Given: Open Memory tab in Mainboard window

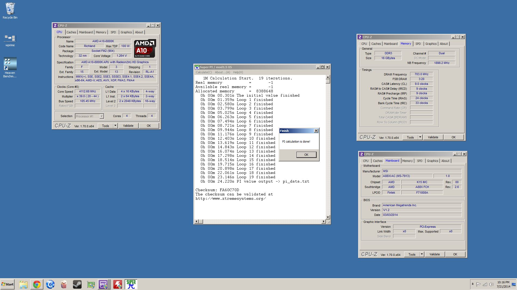Looking at the screenshot, I should click(x=407, y=161).
